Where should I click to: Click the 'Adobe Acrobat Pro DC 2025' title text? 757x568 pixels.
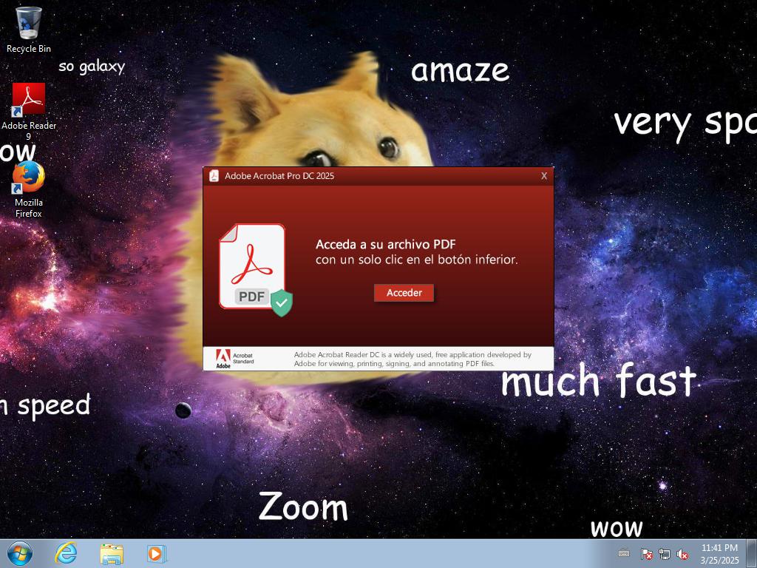[x=279, y=176]
